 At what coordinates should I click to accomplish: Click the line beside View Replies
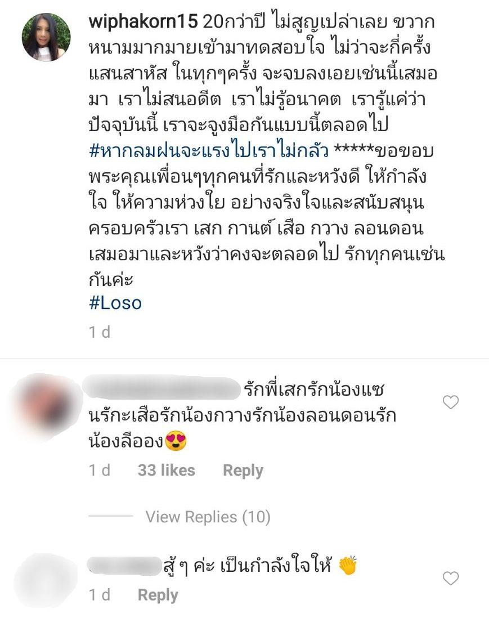point(111,516)
